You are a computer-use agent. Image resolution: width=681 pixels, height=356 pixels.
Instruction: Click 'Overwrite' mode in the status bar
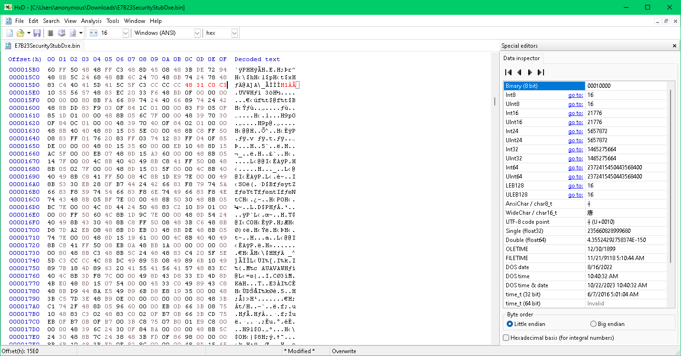click(344, 351)
